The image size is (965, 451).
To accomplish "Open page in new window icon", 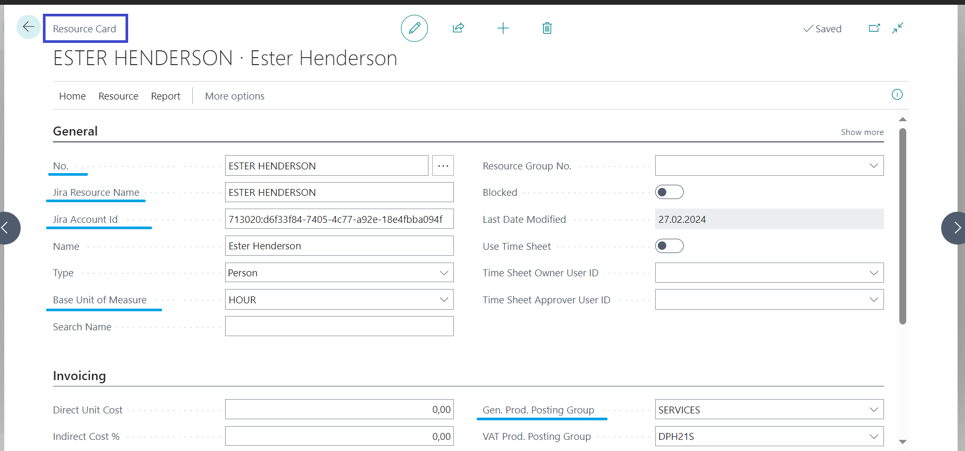I will coord(874,28).
